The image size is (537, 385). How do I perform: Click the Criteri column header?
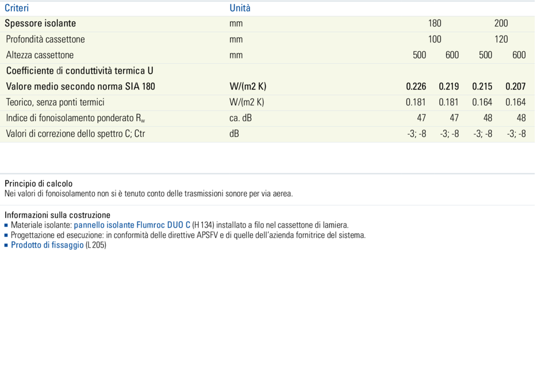tap(17, 8)
